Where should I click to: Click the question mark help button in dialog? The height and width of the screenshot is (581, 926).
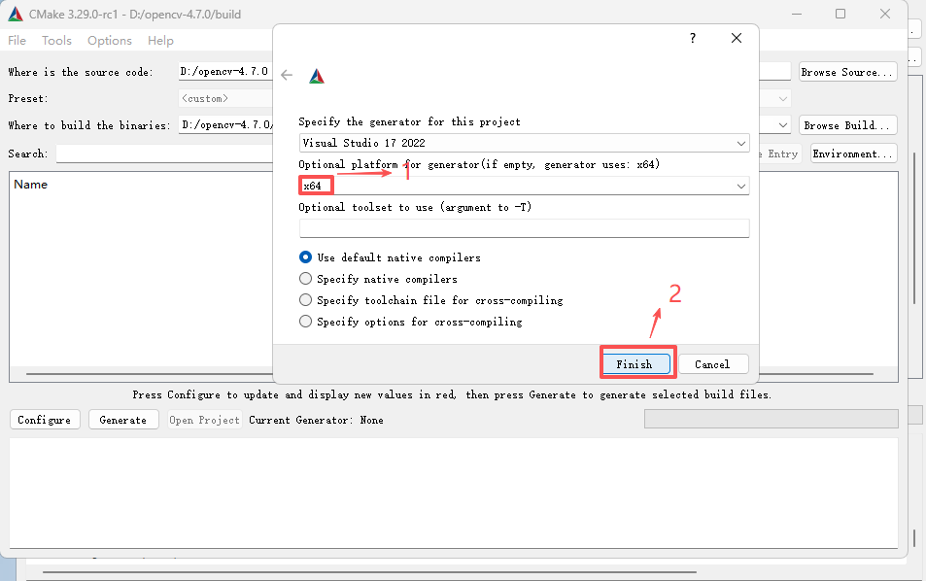pos(693,39)
